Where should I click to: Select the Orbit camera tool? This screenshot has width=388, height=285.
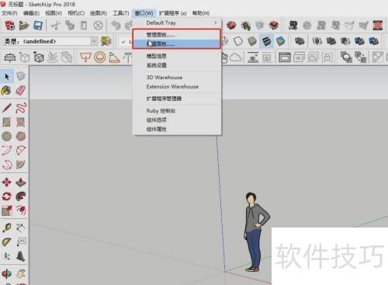7,274
